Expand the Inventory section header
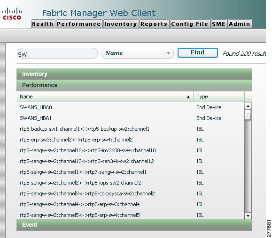 click(x=134, y=74)
